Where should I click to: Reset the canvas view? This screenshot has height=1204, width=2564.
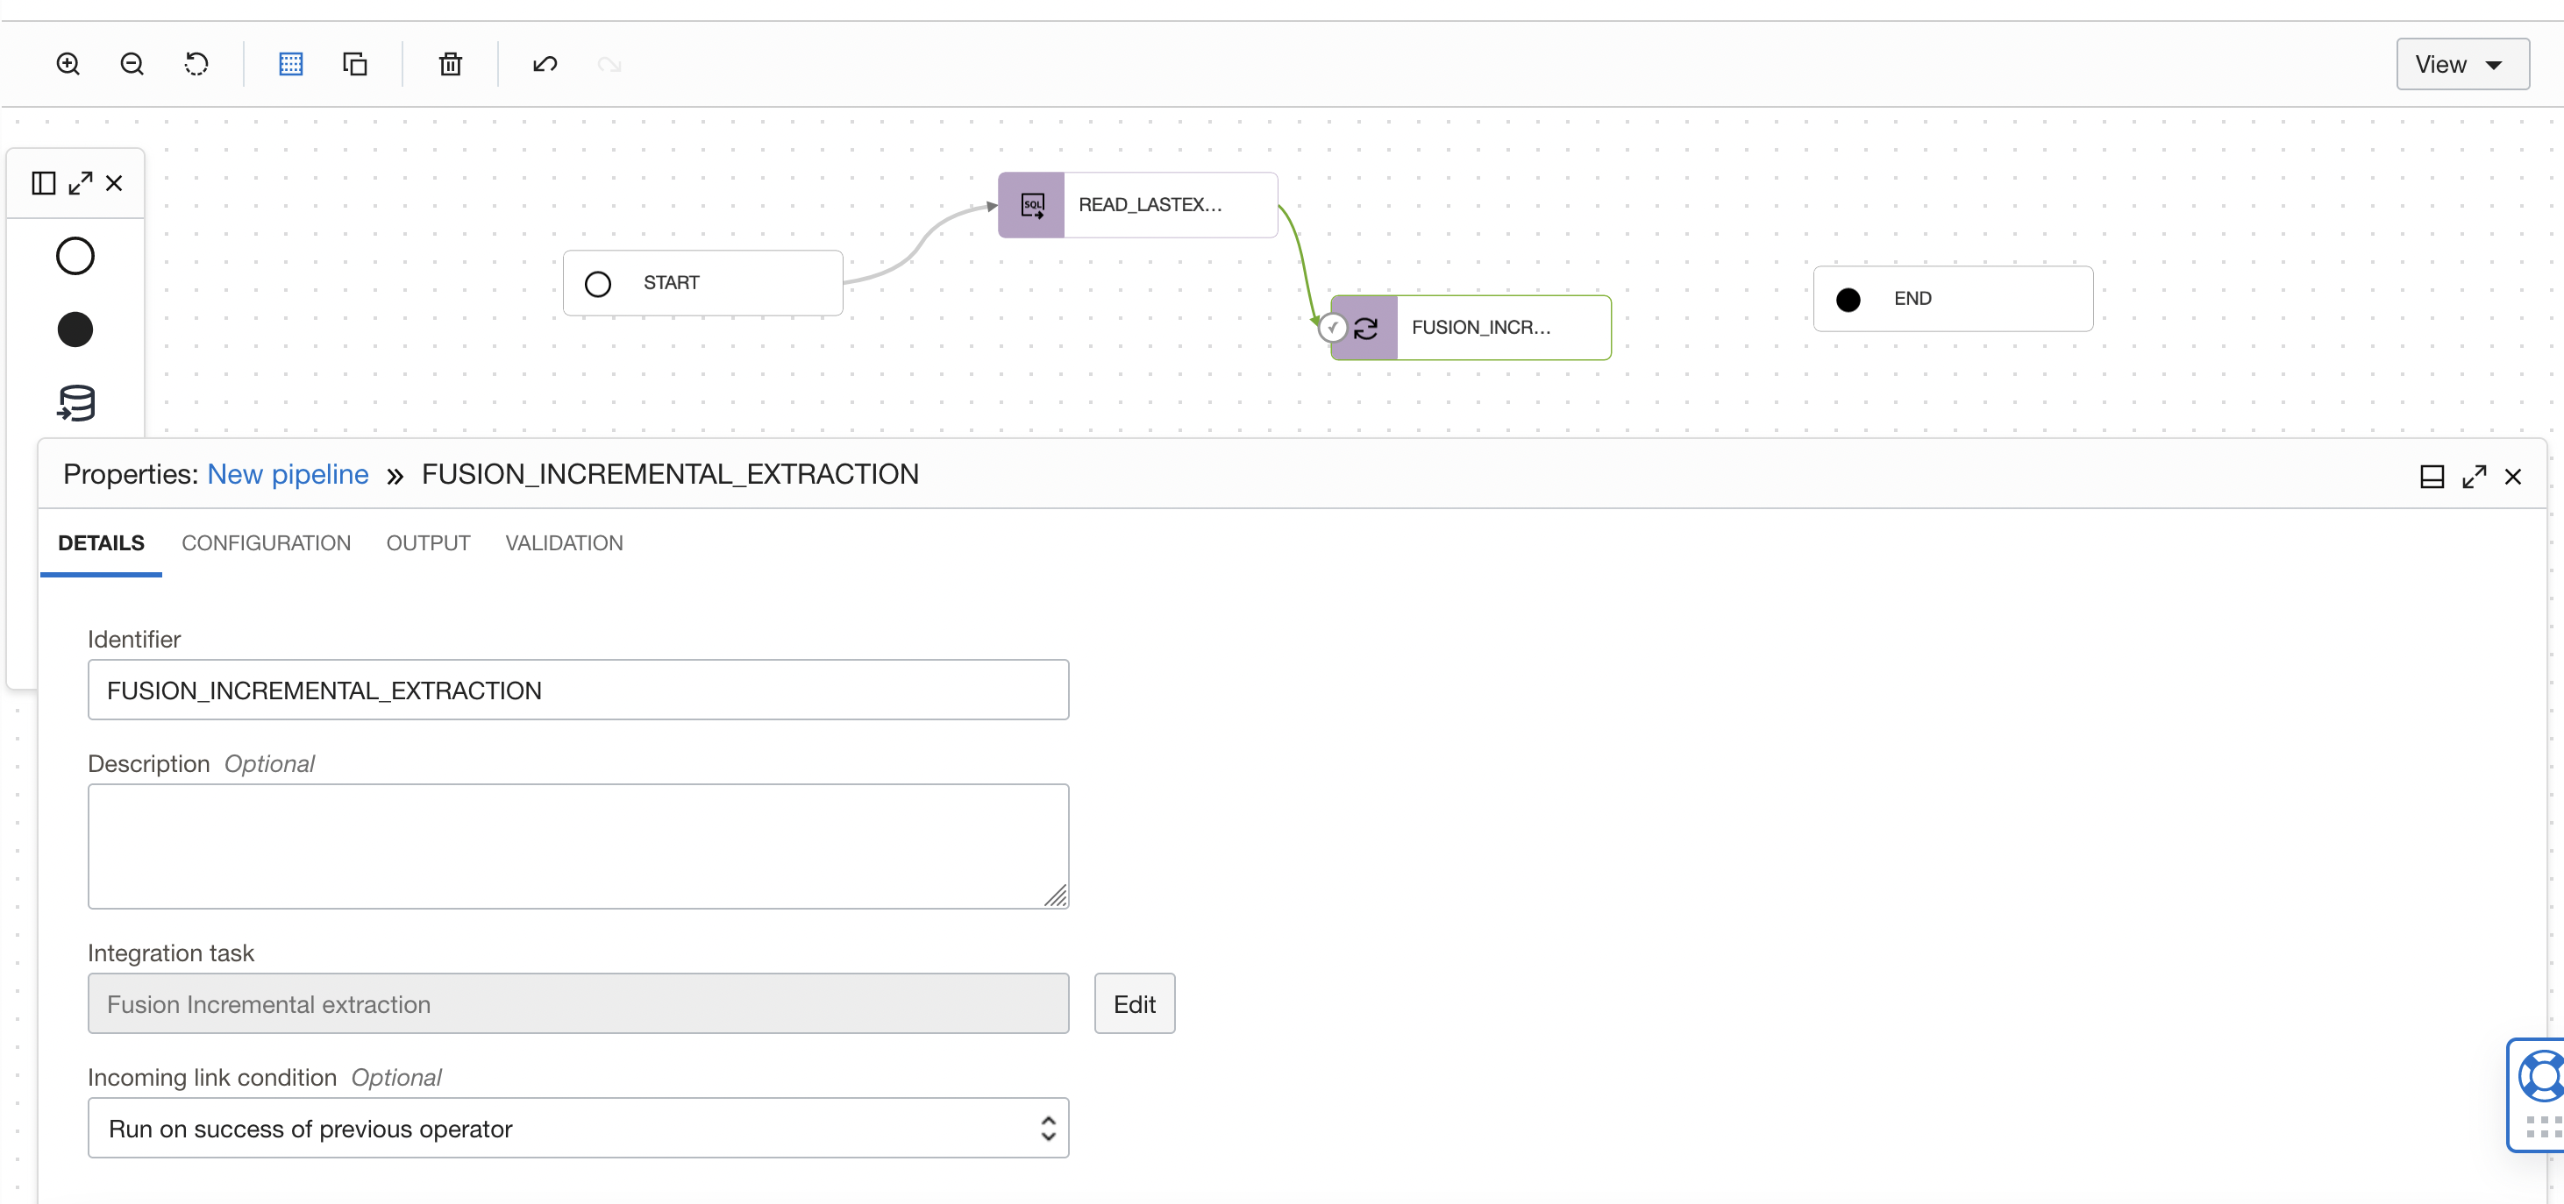tap(196, 63)
